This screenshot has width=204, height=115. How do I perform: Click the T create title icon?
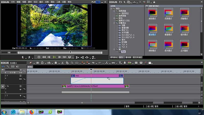120,63
